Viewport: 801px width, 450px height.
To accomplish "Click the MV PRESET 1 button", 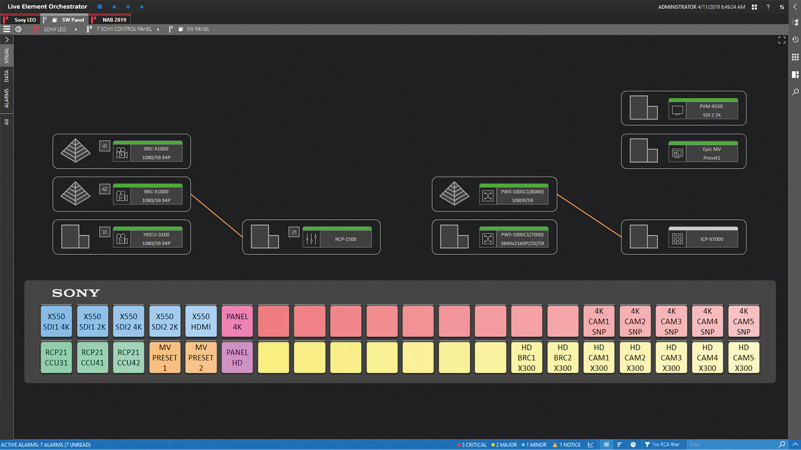I will (x=165, y=357).
